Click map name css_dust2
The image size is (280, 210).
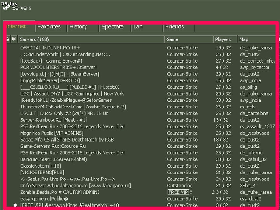pos(250,199)
